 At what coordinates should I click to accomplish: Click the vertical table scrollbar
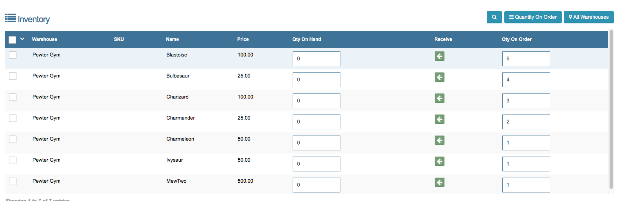[611, 109]
